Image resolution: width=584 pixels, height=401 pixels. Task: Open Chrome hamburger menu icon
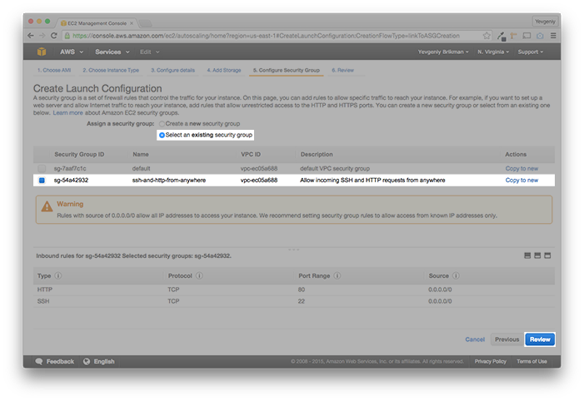(x=553, y=36)
